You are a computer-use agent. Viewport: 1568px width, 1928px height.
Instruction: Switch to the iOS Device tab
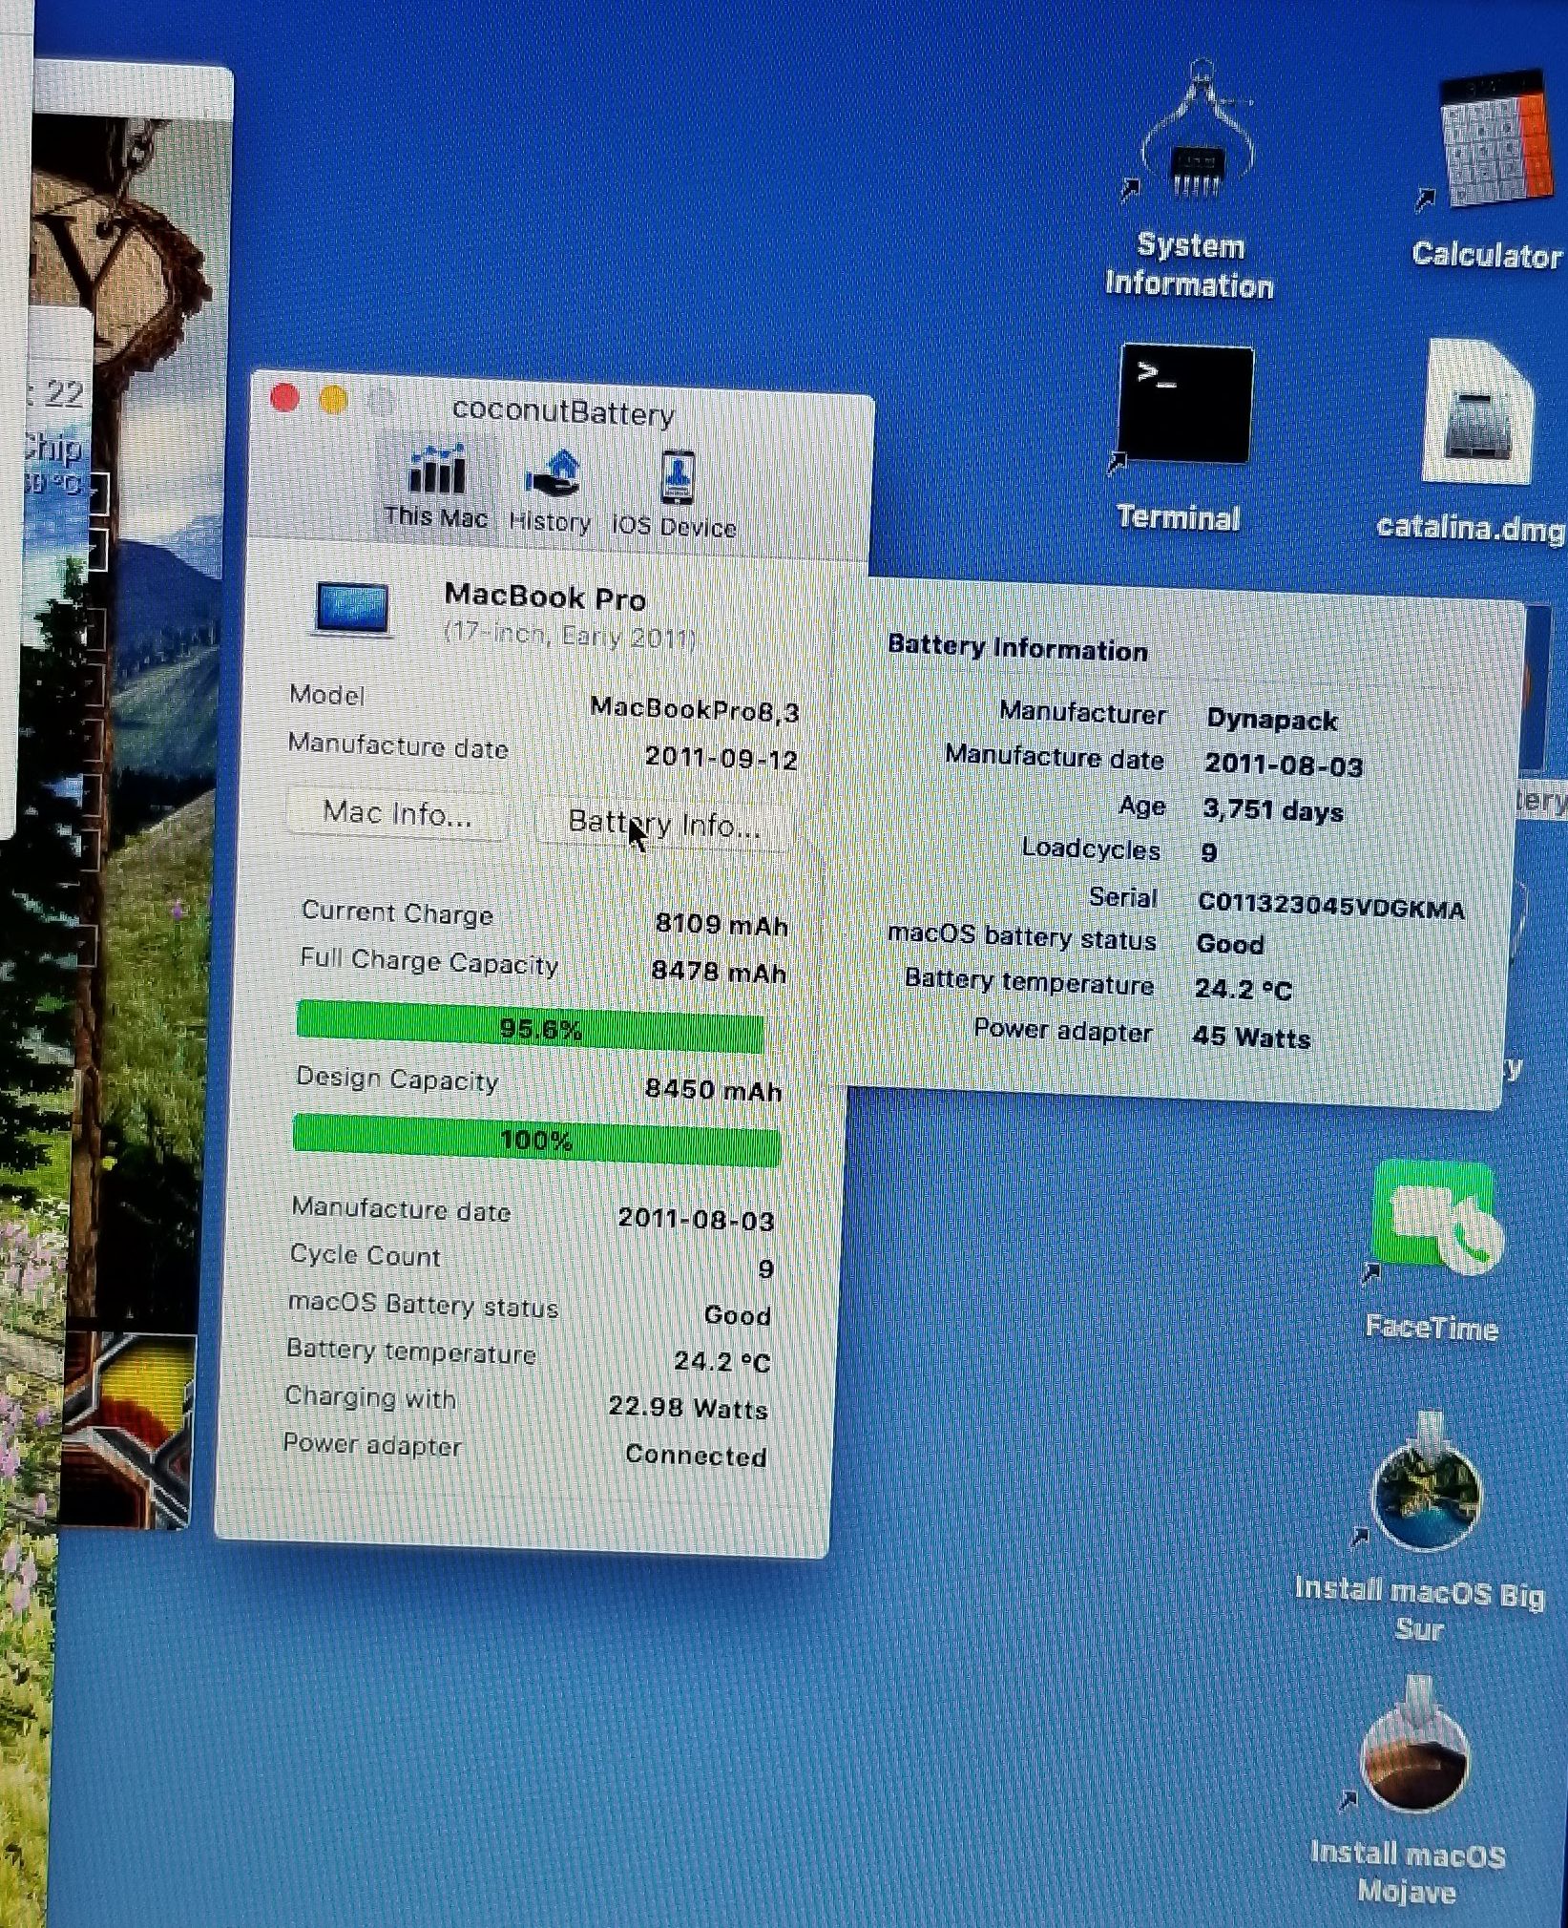(674, 493)
